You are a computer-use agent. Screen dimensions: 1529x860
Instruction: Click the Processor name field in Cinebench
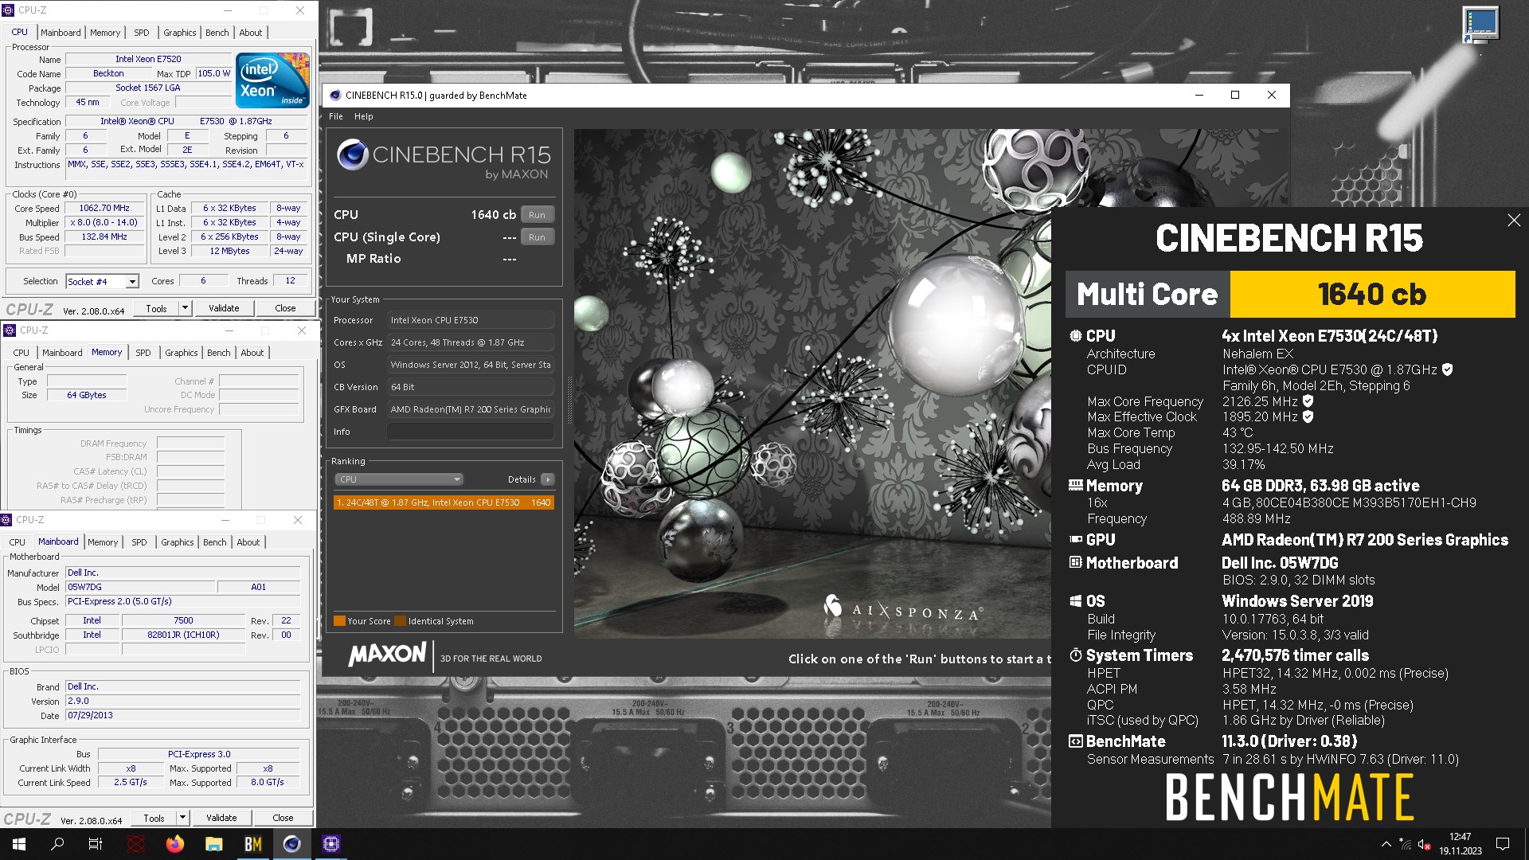click(x=471, y=320)
